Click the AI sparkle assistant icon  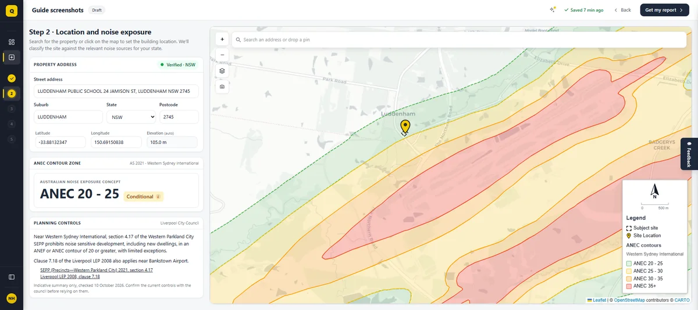(553, 10)
